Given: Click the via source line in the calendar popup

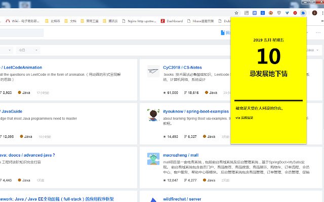Looking at the screenshot, I should (x=244, y=118).
